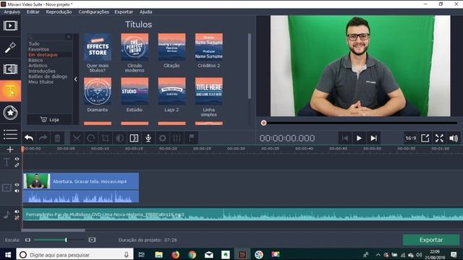Open the Audio properties equalizer icon

click(177, 138)
